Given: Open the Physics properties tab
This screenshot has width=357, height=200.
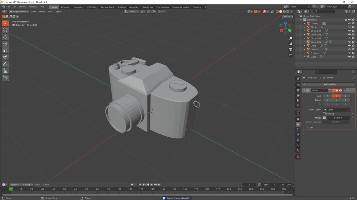Looking at the screenshot, I should 298,135.
